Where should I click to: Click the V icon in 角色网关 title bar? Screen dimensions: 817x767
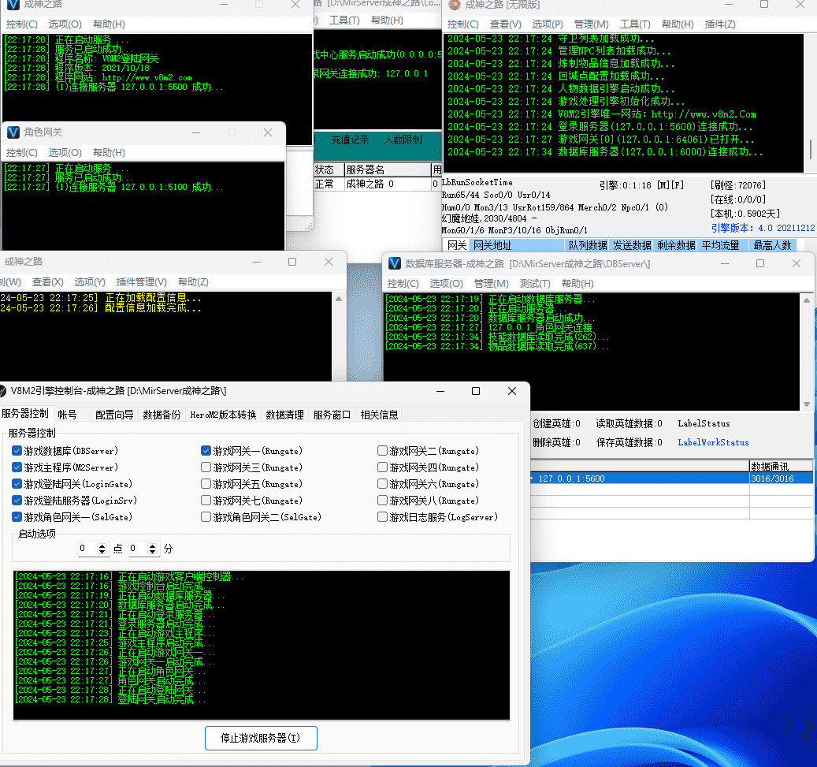13,132
